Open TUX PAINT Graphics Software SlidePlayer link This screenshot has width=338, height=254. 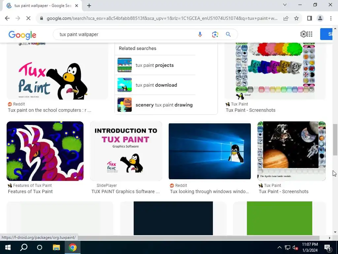click(x=125, y=191)
